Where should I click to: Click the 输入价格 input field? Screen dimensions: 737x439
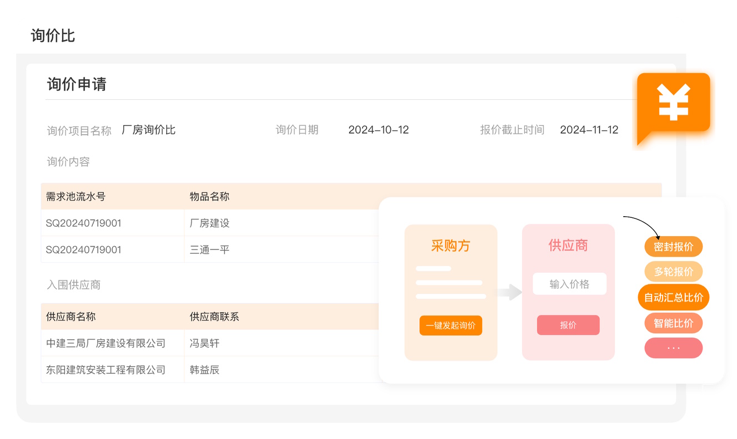569,284
